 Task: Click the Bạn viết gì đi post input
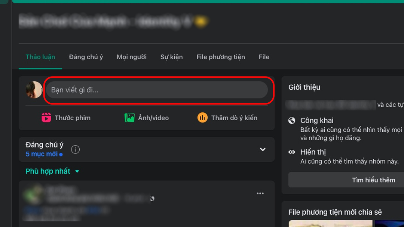click(x=156, y=90)
